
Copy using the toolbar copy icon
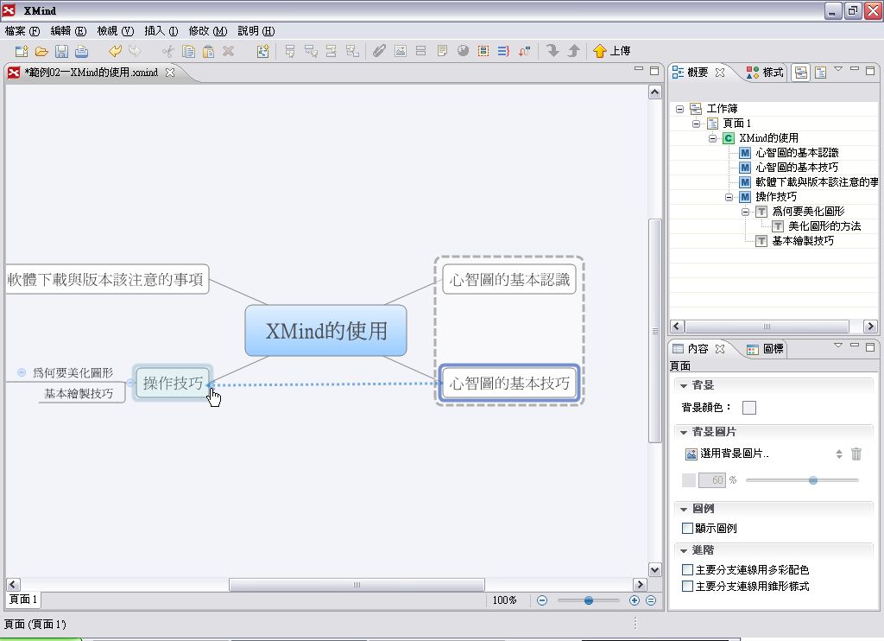tap(188, 51)
